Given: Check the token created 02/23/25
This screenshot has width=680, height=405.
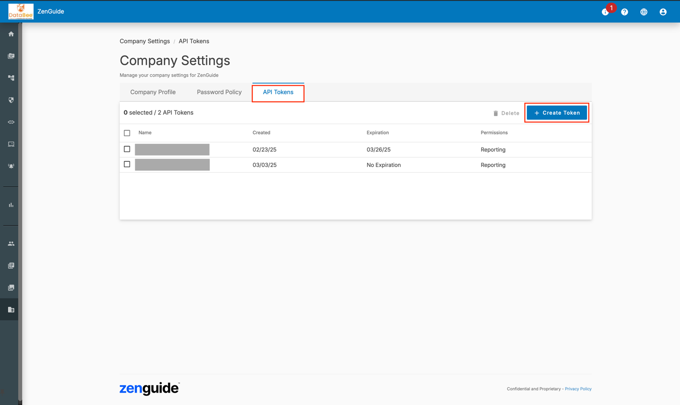Looking at the screenshot, I should 127,149.
